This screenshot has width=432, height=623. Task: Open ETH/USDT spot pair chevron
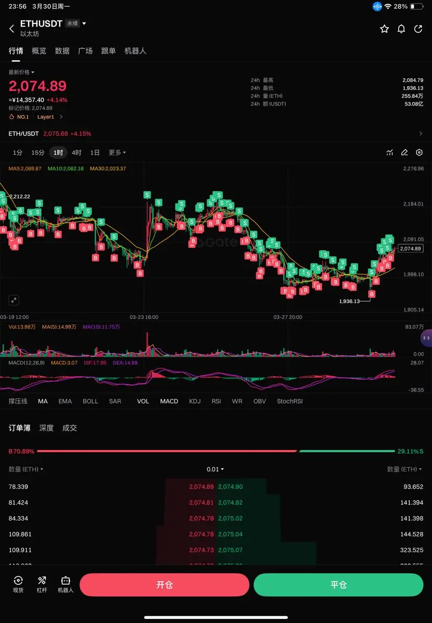pyautogui.click(x=421, y=133)
